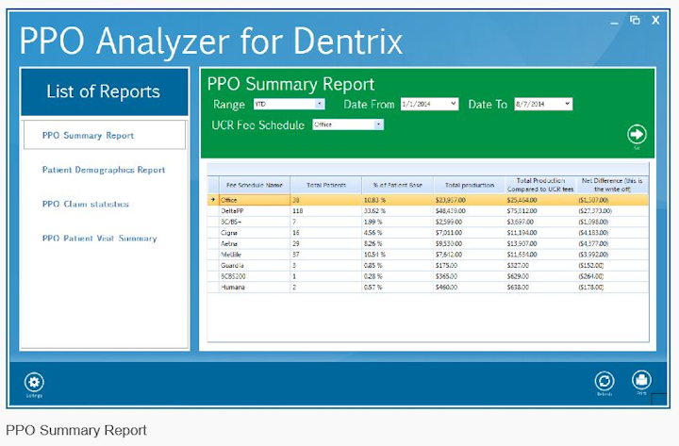Click the Print icon

pyautogui.click(x=641, y=380)
